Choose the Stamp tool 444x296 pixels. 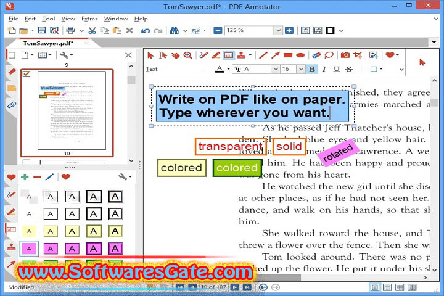(x=241, y=55)
